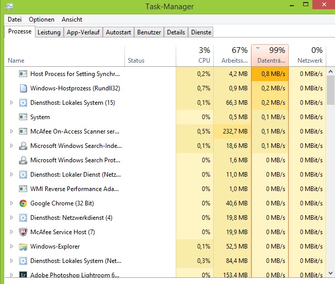Click the Google Chrome icon
Screen dimensions: 335x284
pyautogui.click(x=23, y=203)
